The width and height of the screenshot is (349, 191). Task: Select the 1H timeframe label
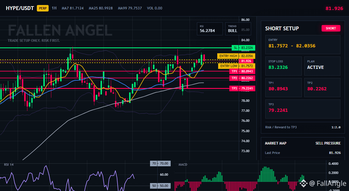(x=54, y=8)
